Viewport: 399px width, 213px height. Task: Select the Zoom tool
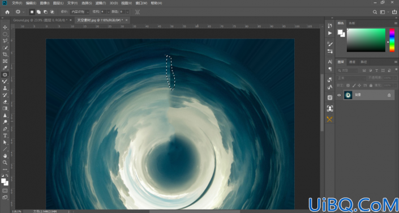coord(5,162)
